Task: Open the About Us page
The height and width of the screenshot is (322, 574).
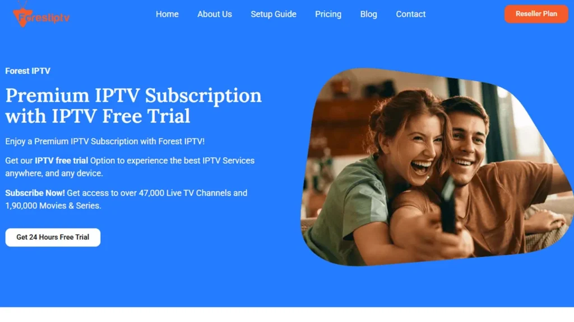Action: coord(215,14)
